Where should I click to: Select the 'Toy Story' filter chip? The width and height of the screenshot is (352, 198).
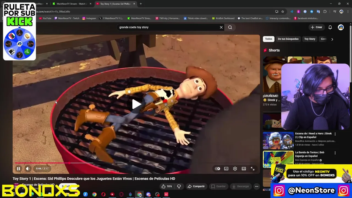point(310,39)
